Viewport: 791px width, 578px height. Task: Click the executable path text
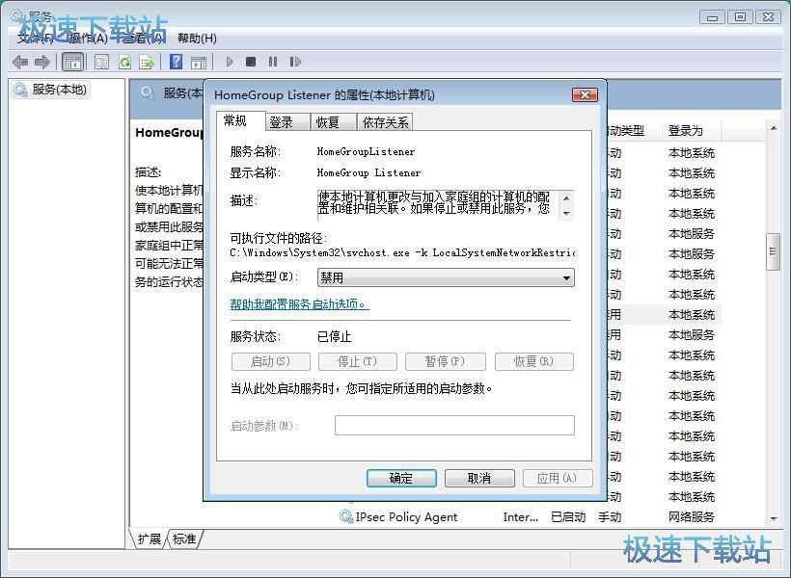coord(402,252)
